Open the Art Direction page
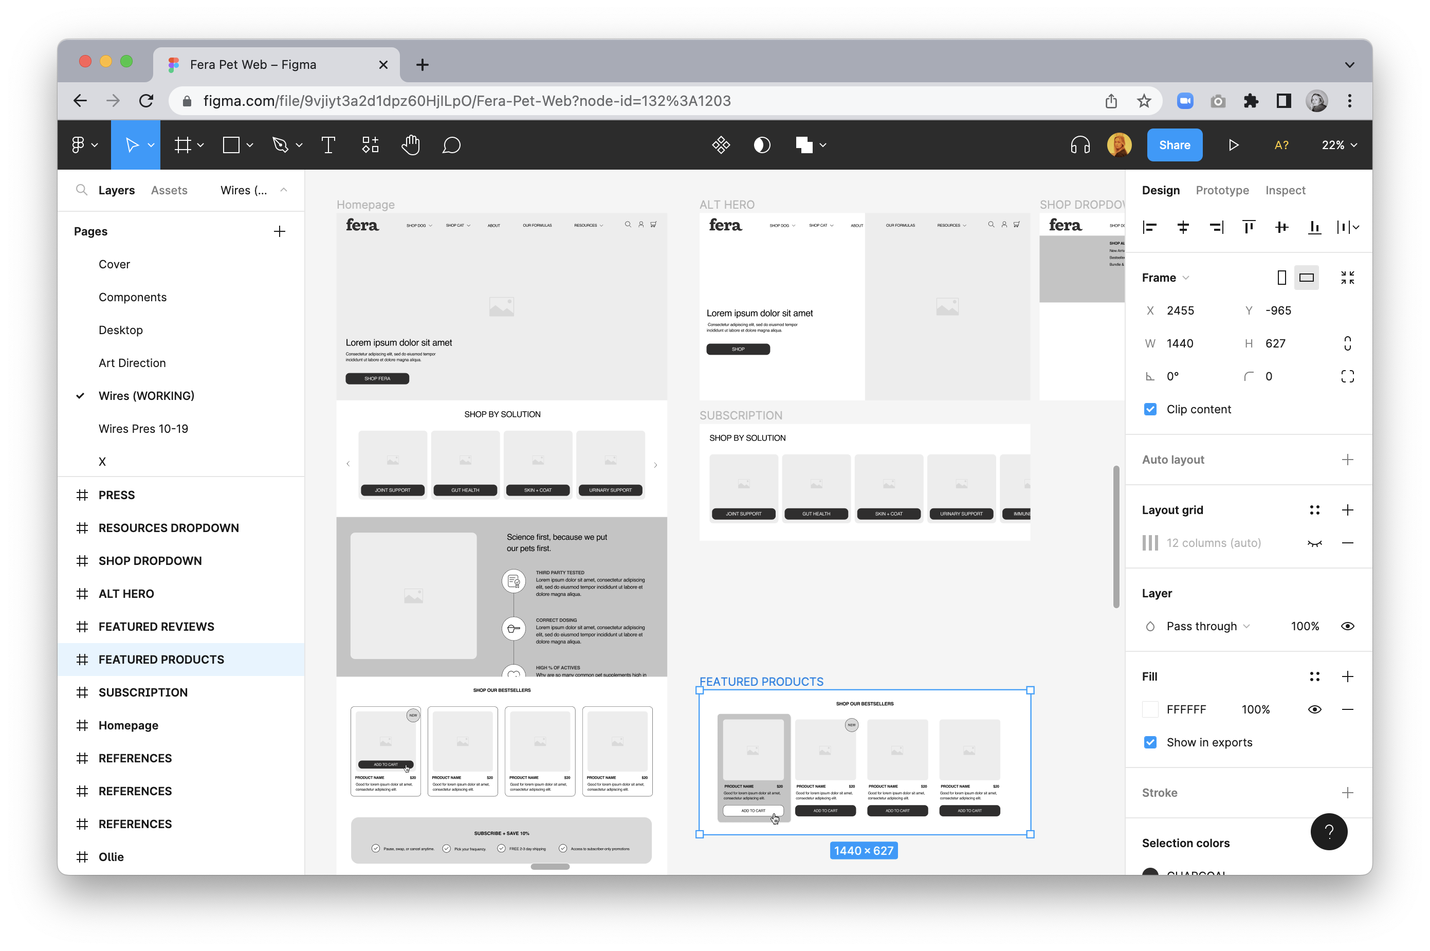 tap(132, 363)
